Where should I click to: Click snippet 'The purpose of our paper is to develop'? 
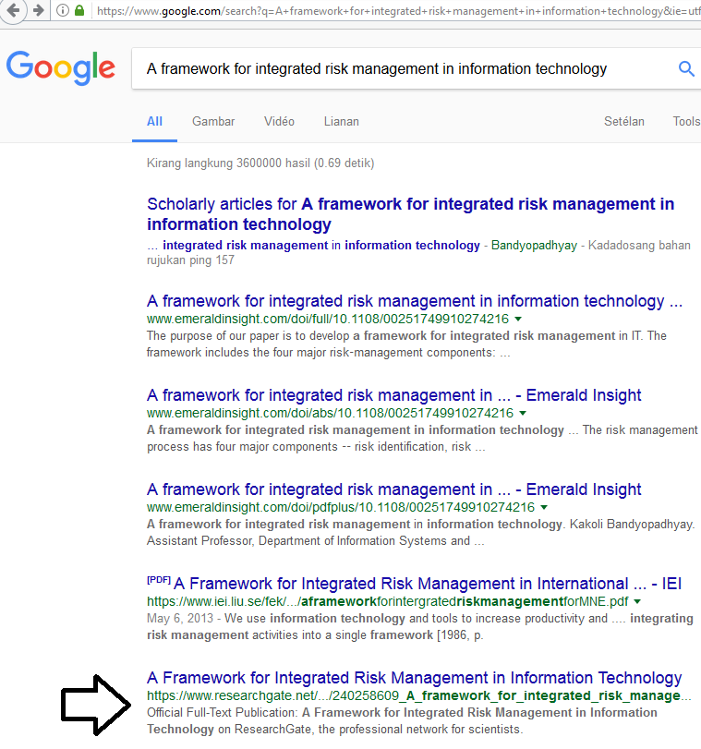coord(406,344)
